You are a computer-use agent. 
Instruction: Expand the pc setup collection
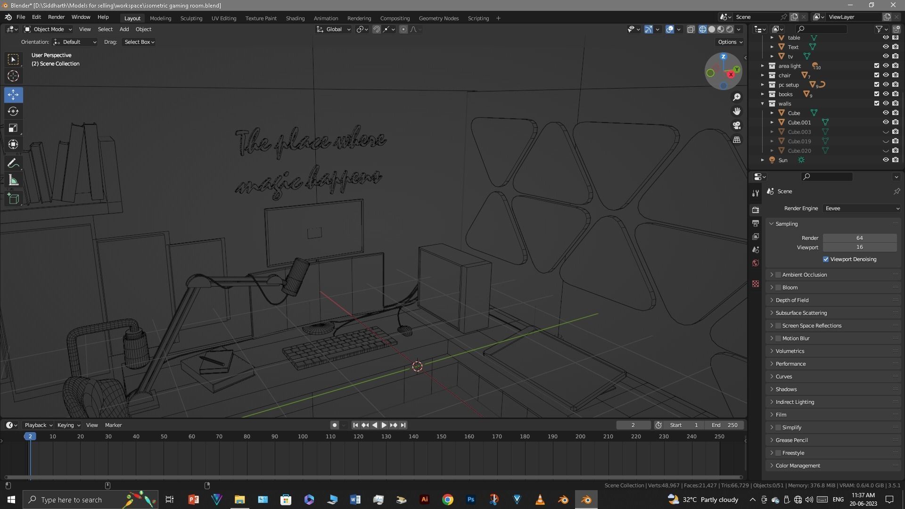tap(762, 85)
